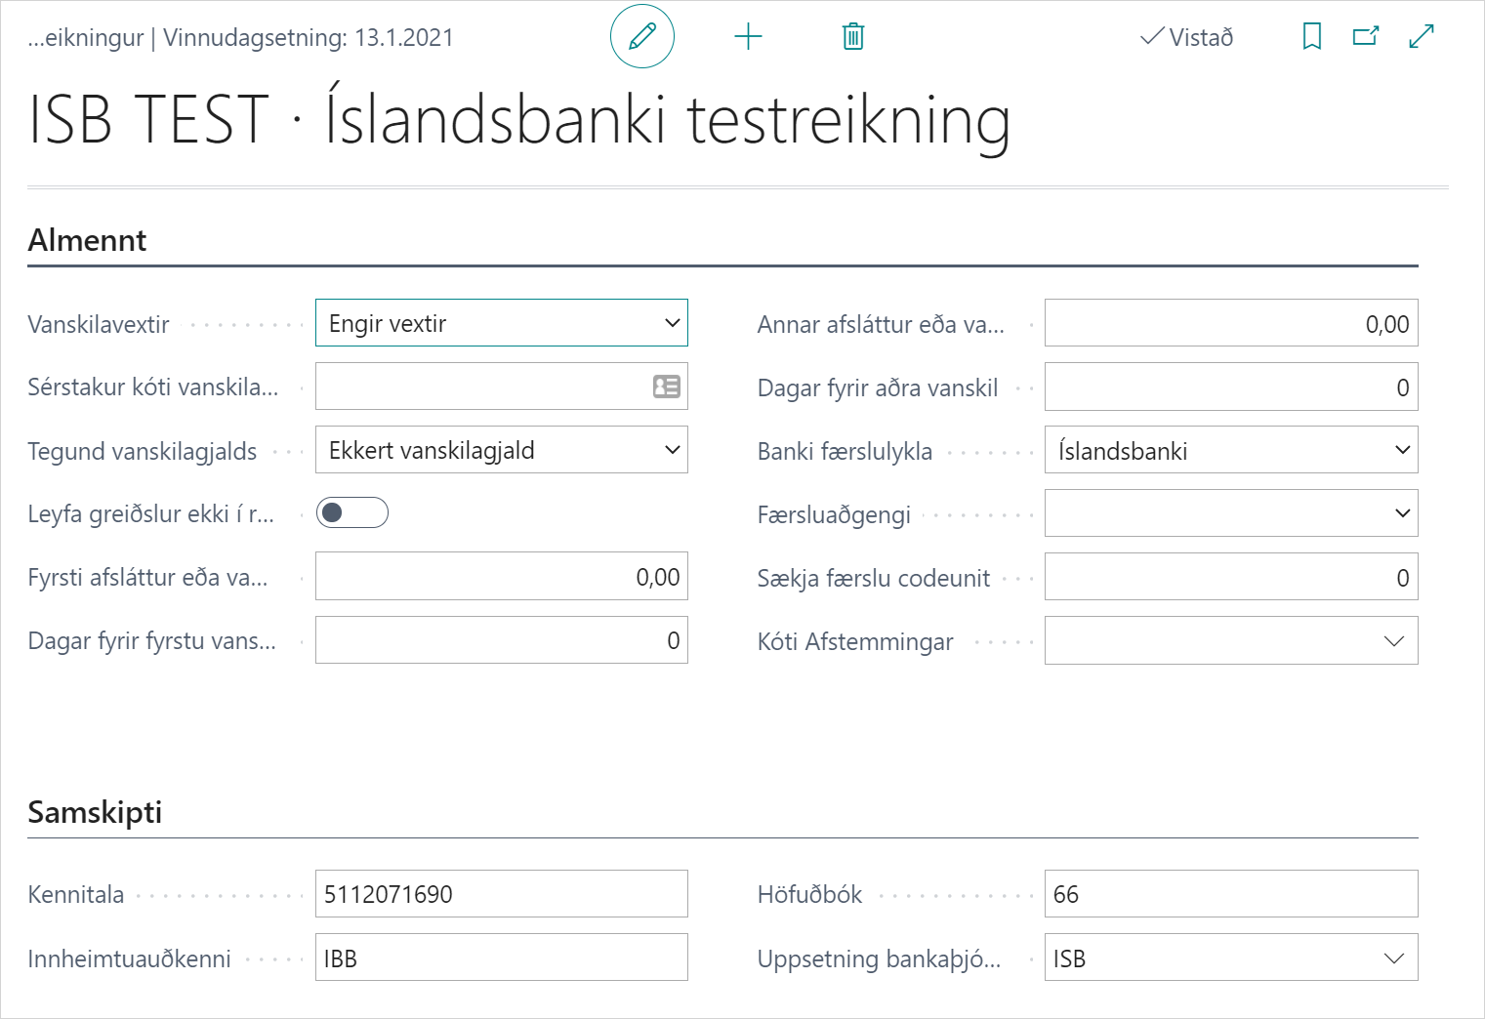This screenshot has width=1485, height=1019.
Task: Bookmark this page
Action: (1312, 37)
